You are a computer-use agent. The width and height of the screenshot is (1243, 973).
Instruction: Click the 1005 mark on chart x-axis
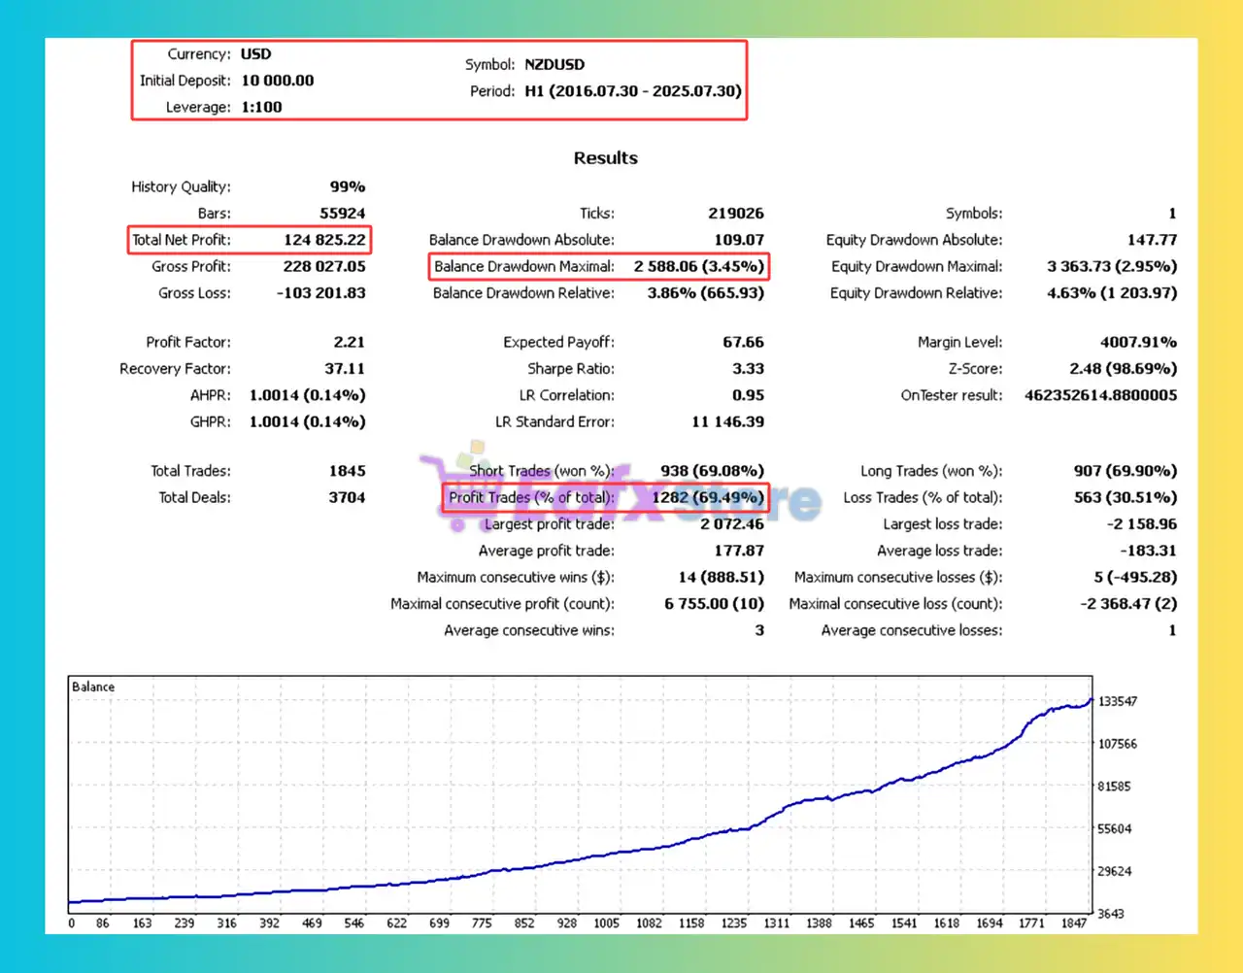pyautogui.click(x=606, y=923)
